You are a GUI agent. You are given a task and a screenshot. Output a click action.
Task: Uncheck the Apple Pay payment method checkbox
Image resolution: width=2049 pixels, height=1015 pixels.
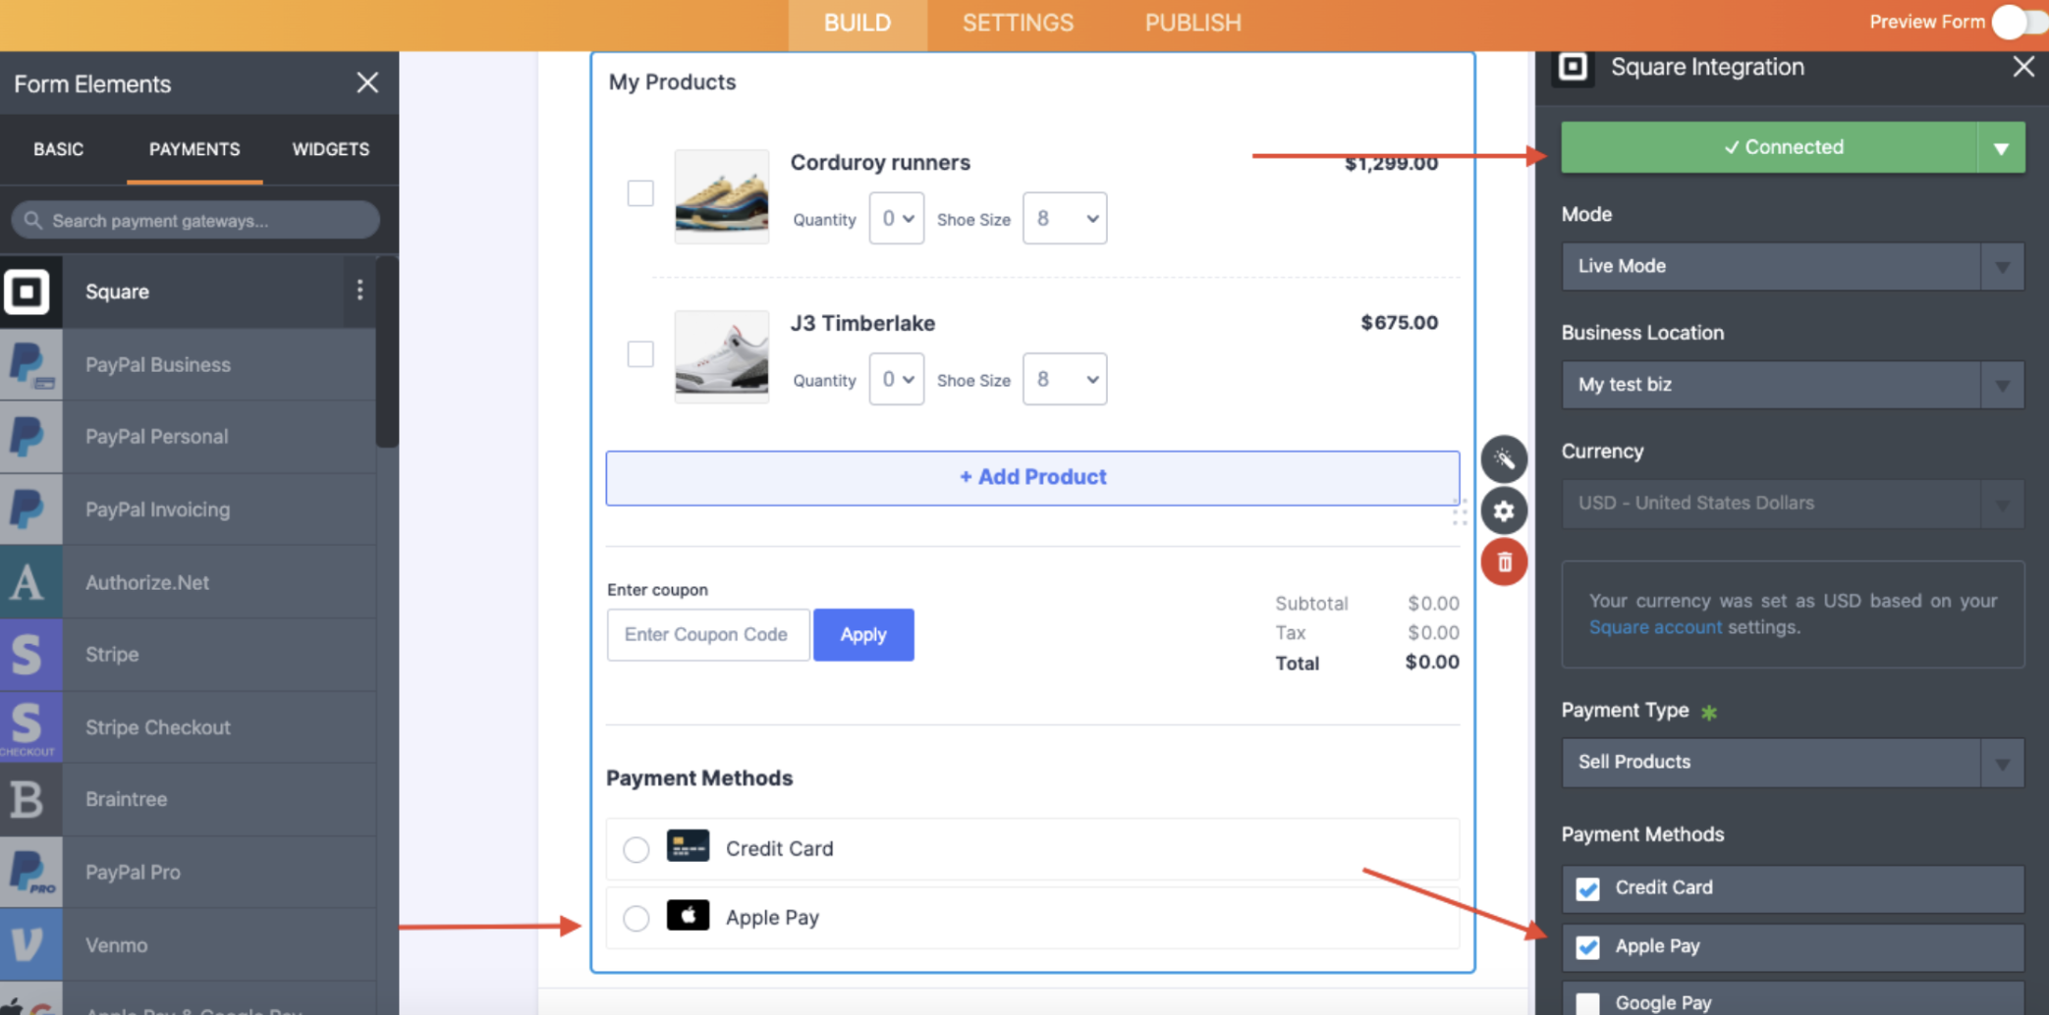1587,947
